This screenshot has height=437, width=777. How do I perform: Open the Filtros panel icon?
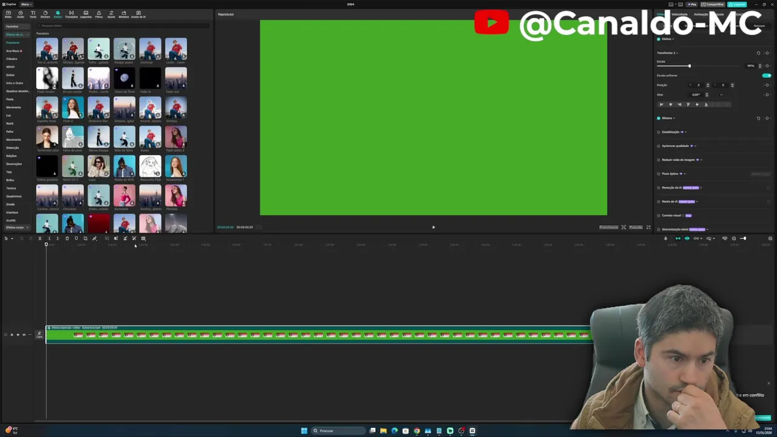99,14
